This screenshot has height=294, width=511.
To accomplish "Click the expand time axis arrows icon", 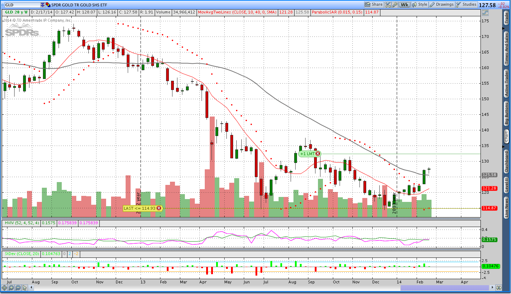I will (x=499, y=288).
